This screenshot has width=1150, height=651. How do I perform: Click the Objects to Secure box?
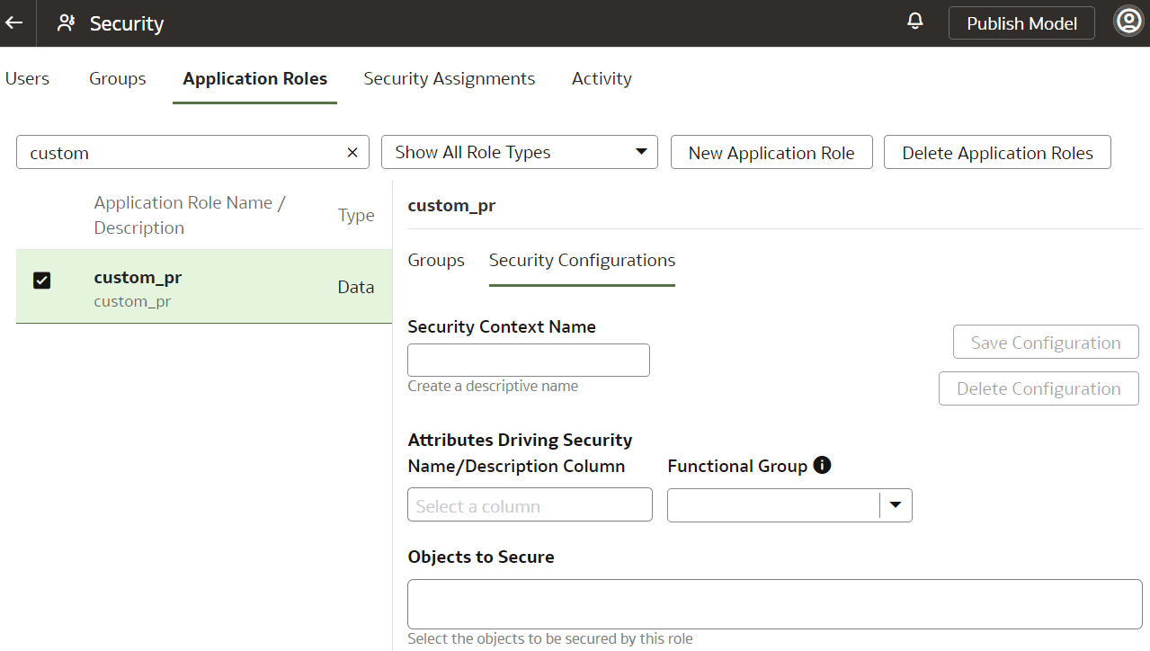point(774,604)
